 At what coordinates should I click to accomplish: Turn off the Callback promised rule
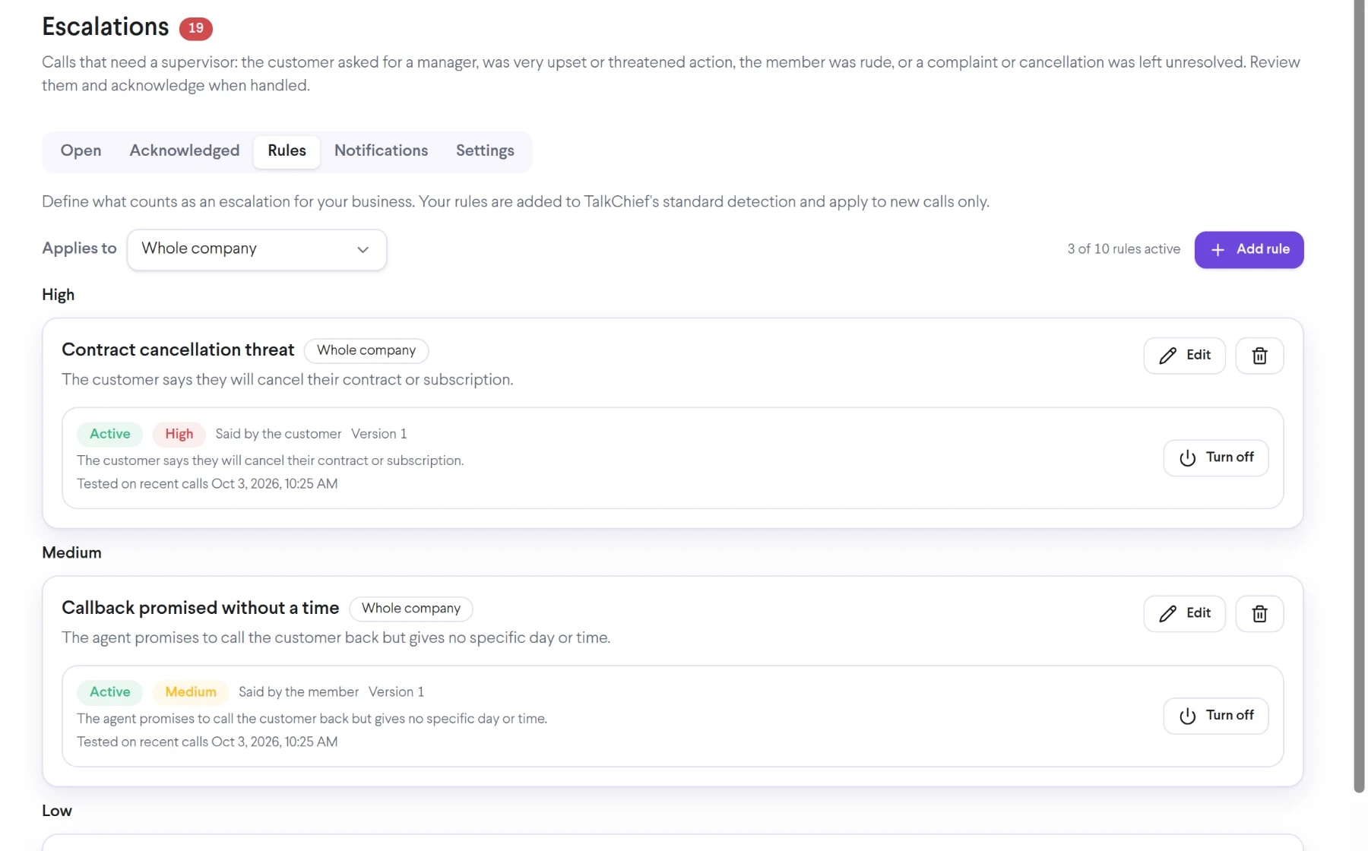1215,716
